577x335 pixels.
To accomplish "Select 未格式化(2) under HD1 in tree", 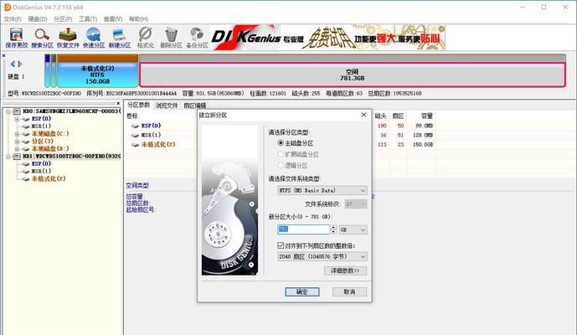I will pyautogui.click(x=49, y=178).
